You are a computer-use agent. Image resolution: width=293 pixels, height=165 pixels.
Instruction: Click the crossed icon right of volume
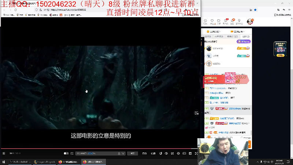coord(172,153)
